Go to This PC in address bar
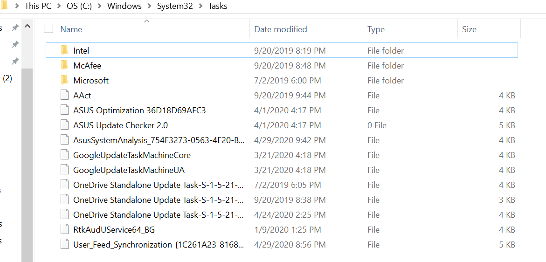The image size is (546, 262). point(38,6)
